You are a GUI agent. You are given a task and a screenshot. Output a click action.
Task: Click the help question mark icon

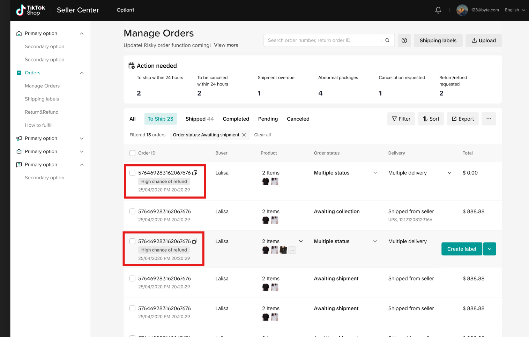point(404,40)
